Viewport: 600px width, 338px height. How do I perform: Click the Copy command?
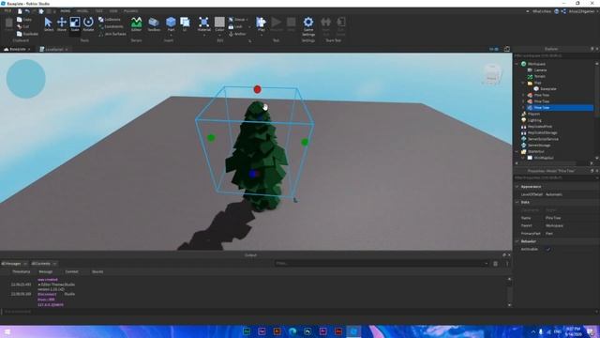24,20
